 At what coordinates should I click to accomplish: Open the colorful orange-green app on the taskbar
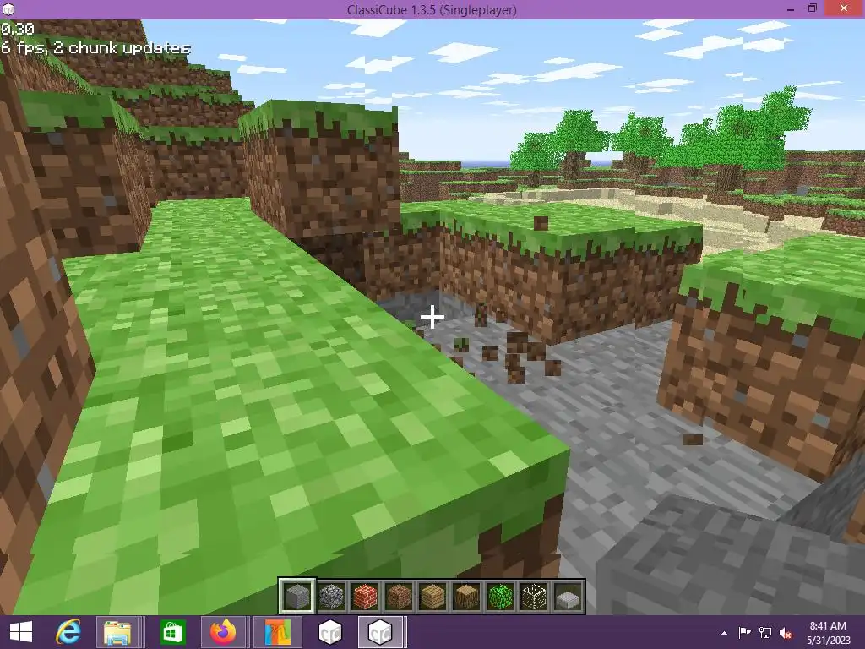277,632
